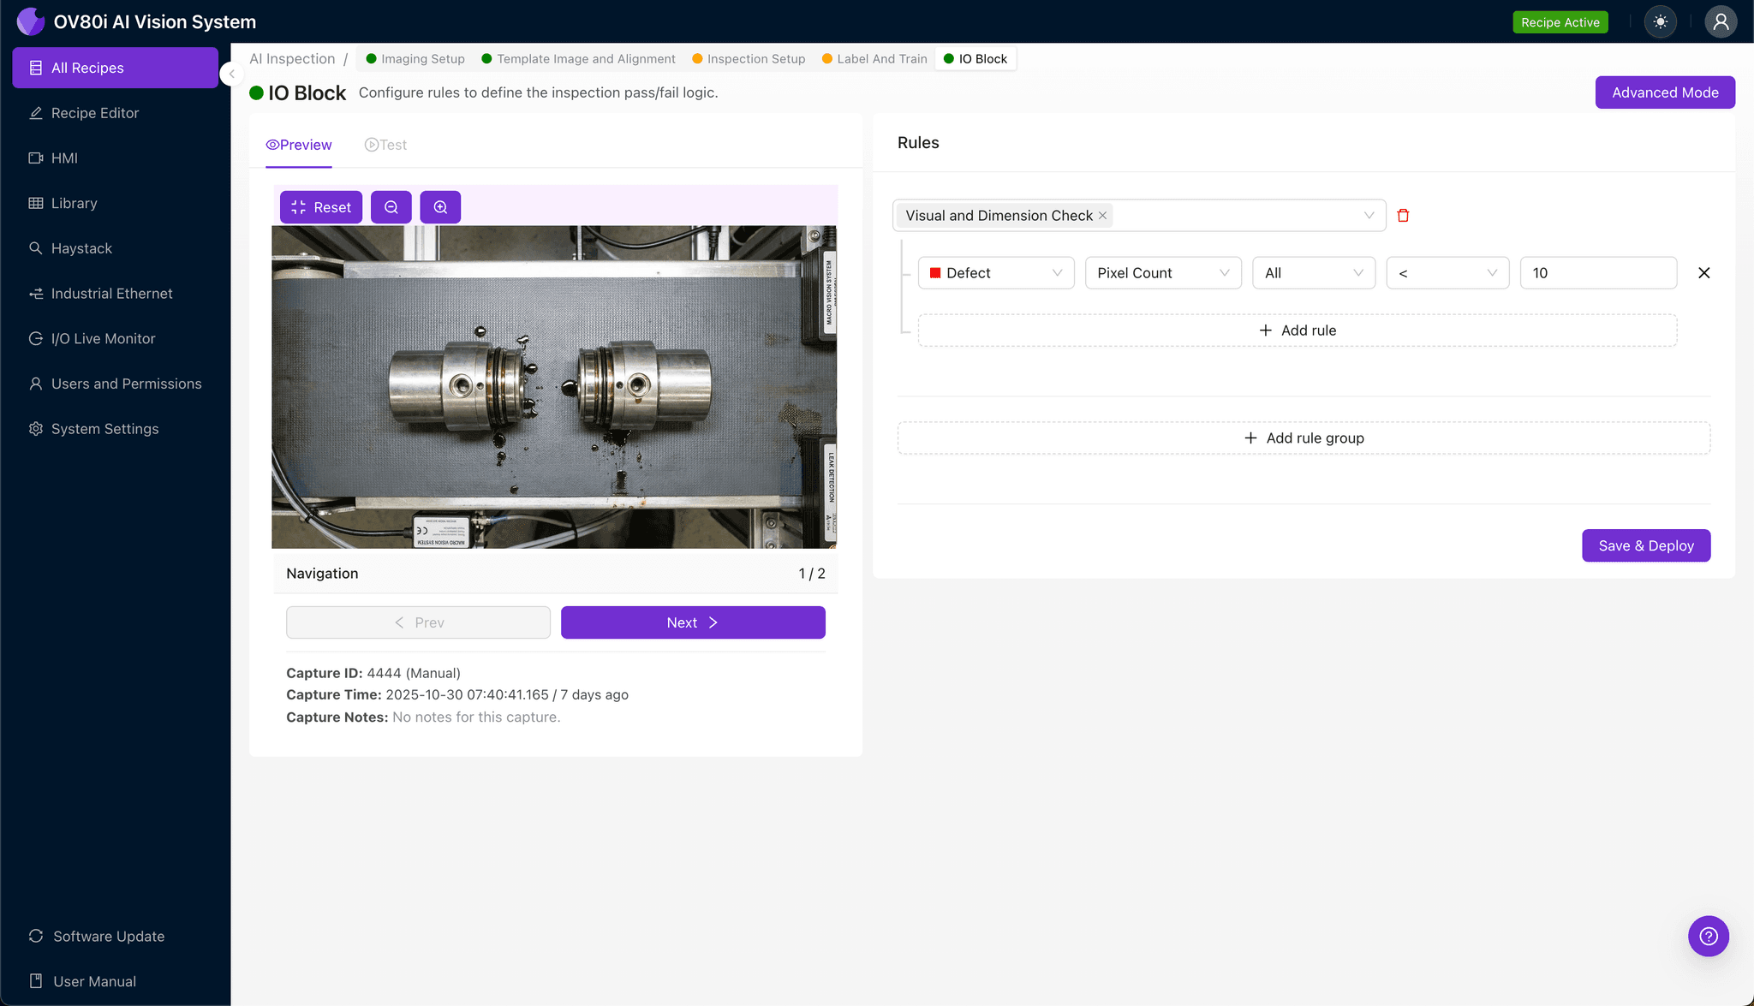Click the red defect color indicator

click(936, 272)
